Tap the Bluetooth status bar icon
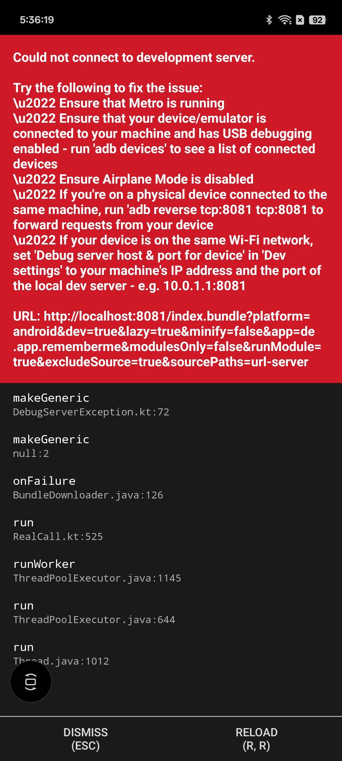This screenshot has height=761, width=342. coord(269,20)
